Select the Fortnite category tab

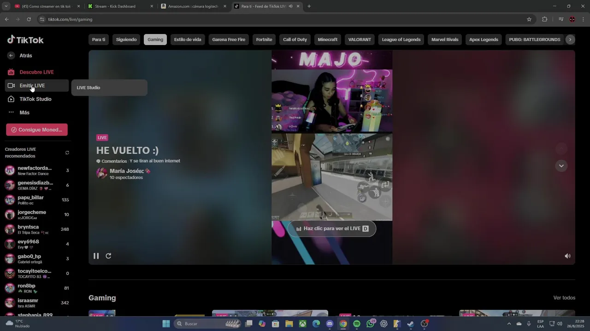pos(264,40)
